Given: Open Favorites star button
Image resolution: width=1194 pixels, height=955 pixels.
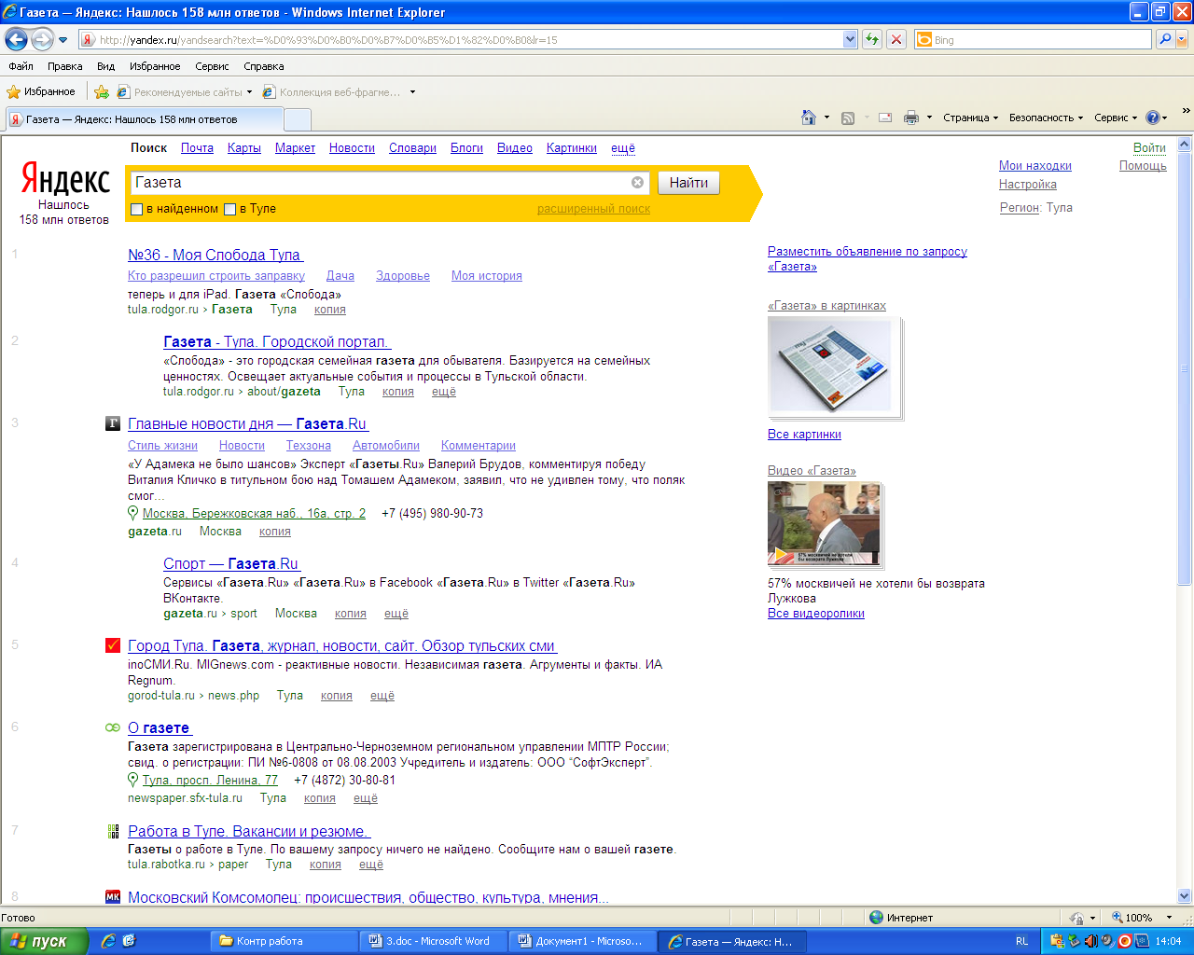Looking at the screenshot, I should point(41,91).
